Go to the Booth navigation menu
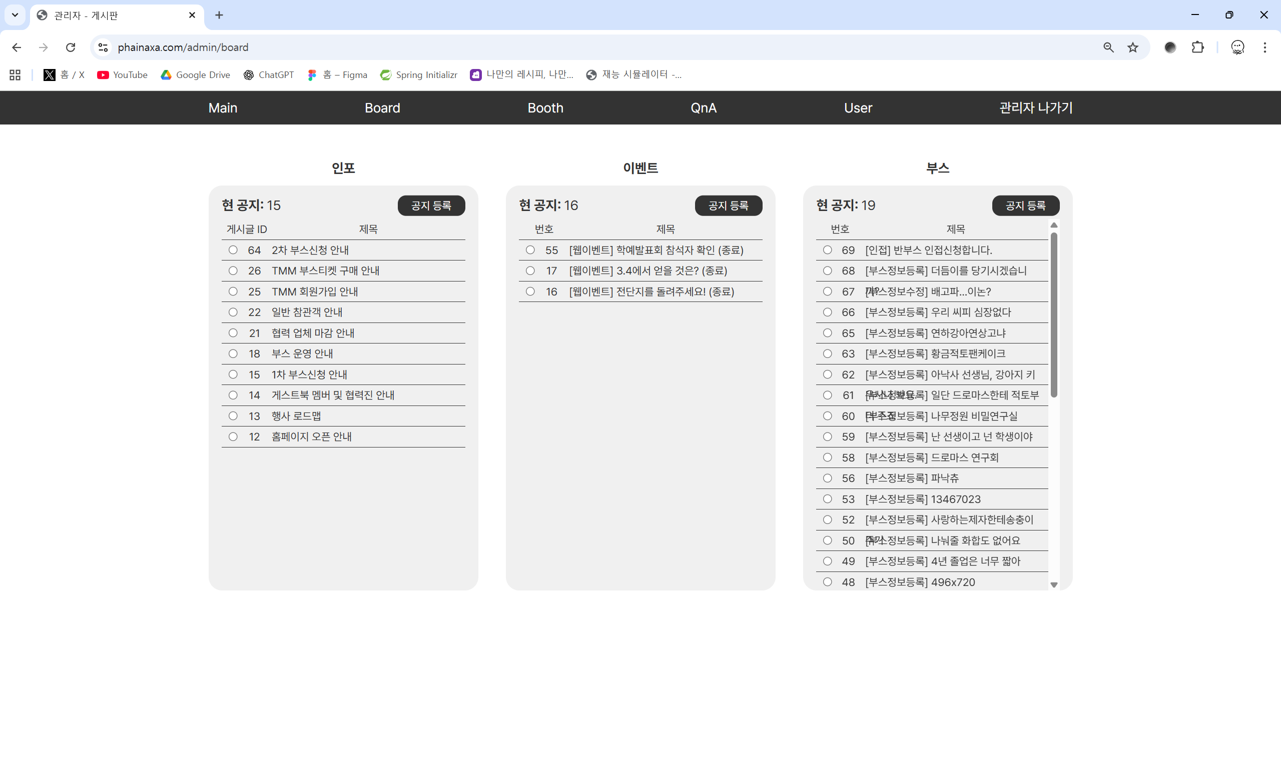This screenshot has width=1281, height=764. [x=545, y=107]
